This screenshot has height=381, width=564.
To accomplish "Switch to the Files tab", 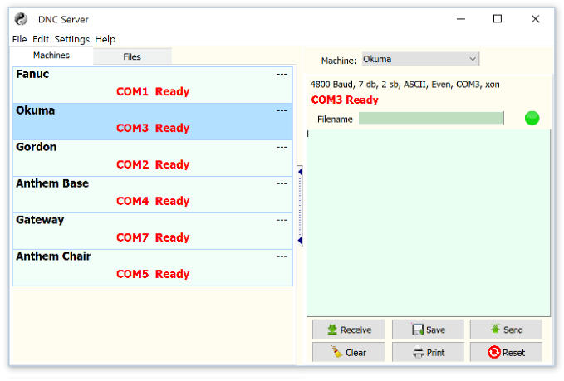I will [132, 56].
